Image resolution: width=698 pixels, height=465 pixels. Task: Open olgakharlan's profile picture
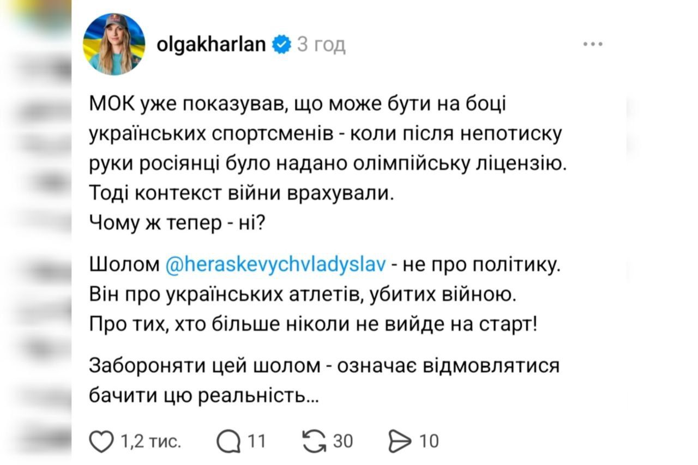click(114, 44)
